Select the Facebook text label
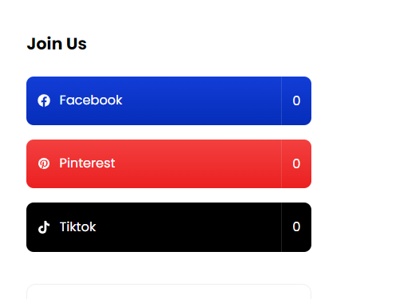This screenshot has height=299, width=396. (91, 100)
